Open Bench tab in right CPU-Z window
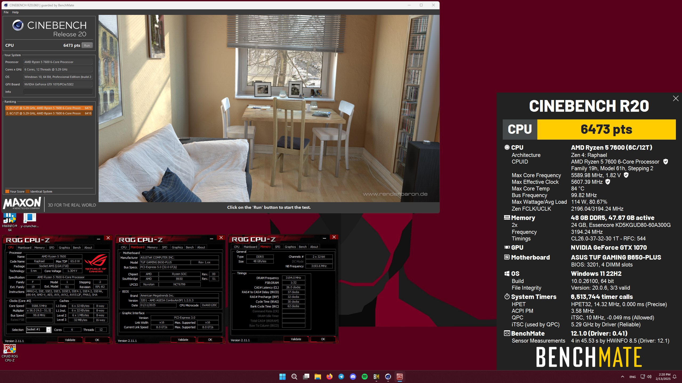 303,247
